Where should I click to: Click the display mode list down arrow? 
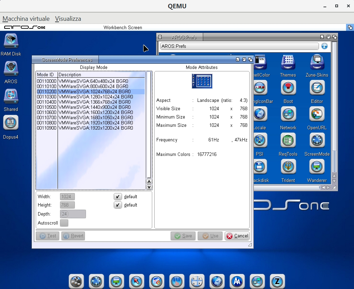click(149, 187)
